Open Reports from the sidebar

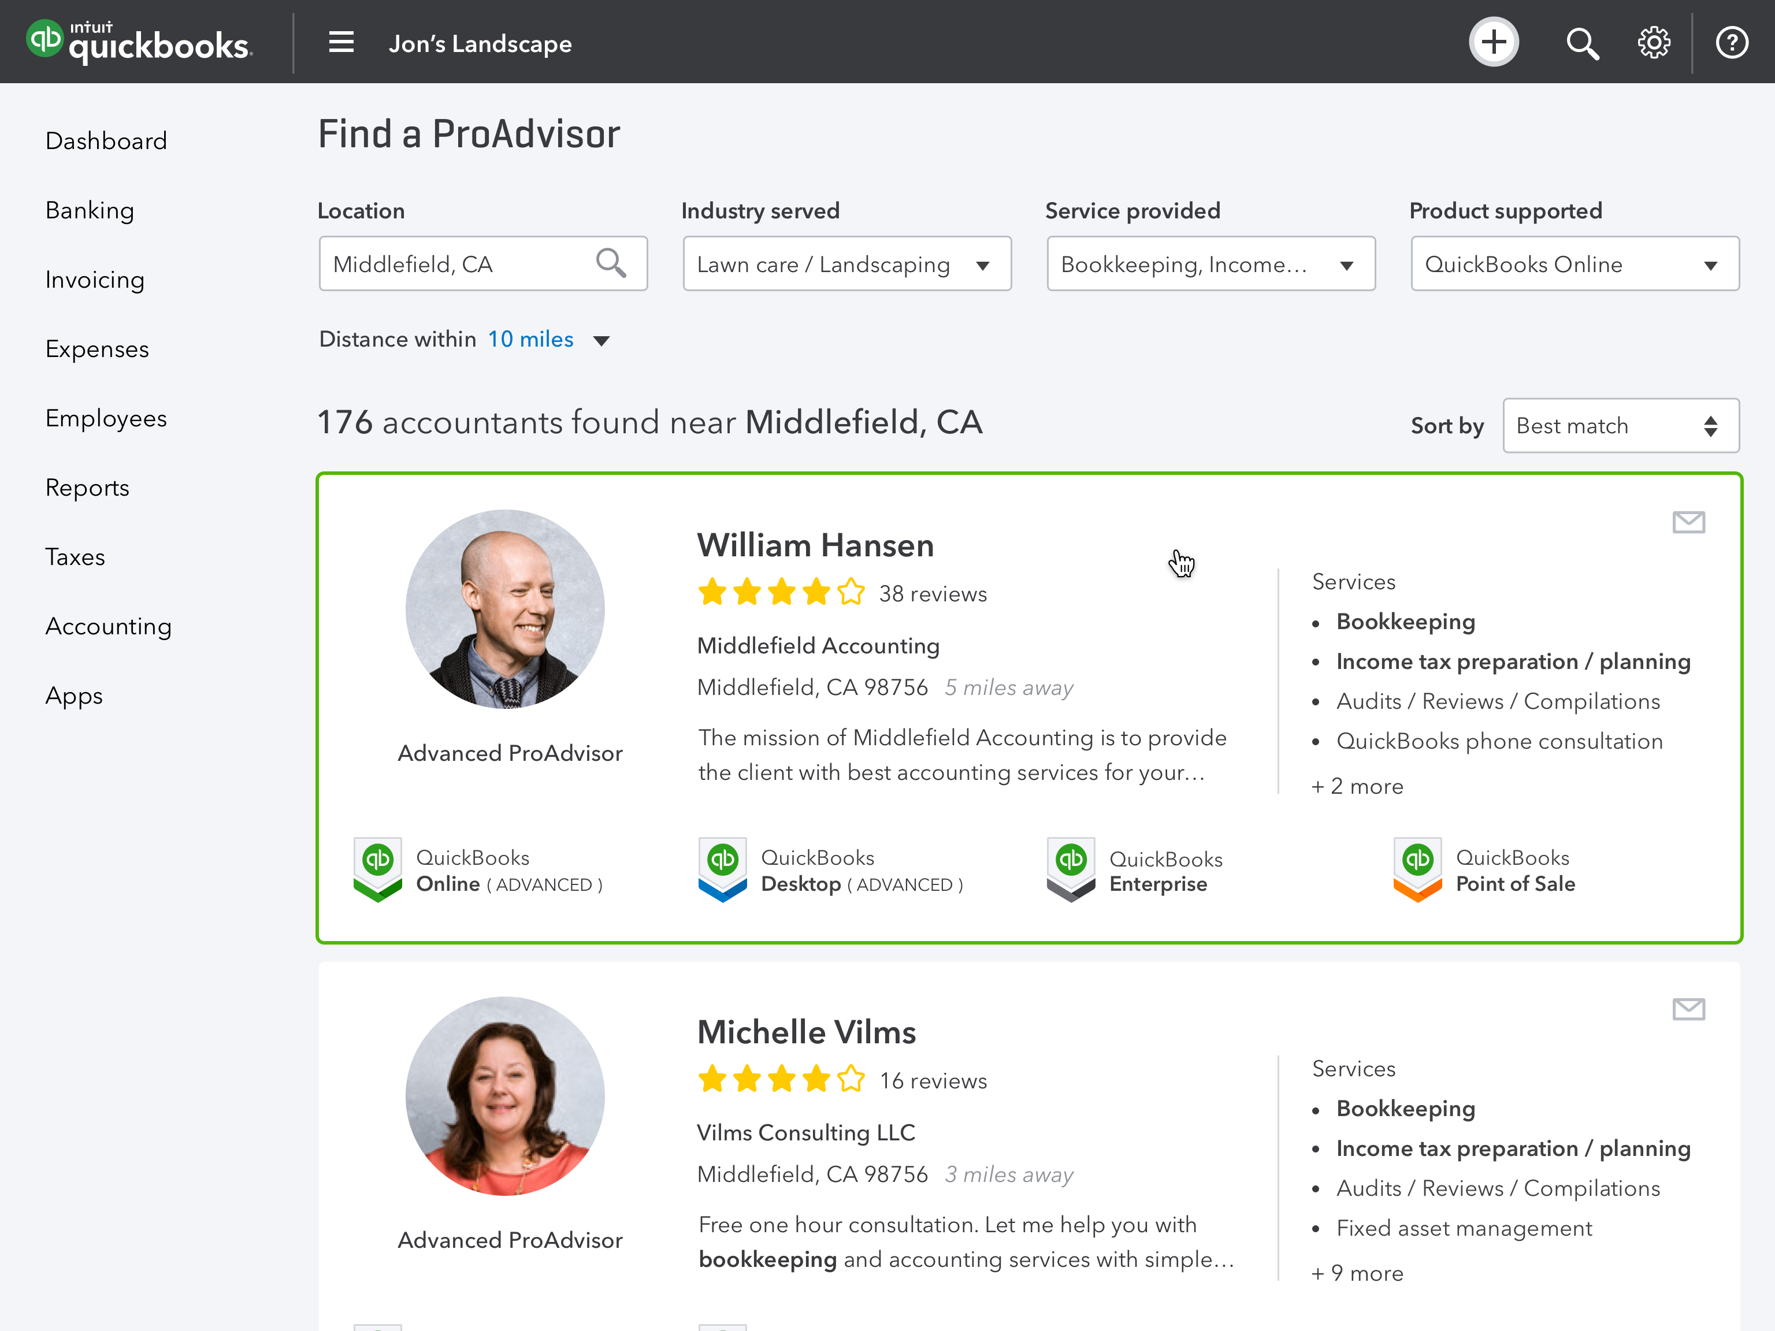(87, 488)
